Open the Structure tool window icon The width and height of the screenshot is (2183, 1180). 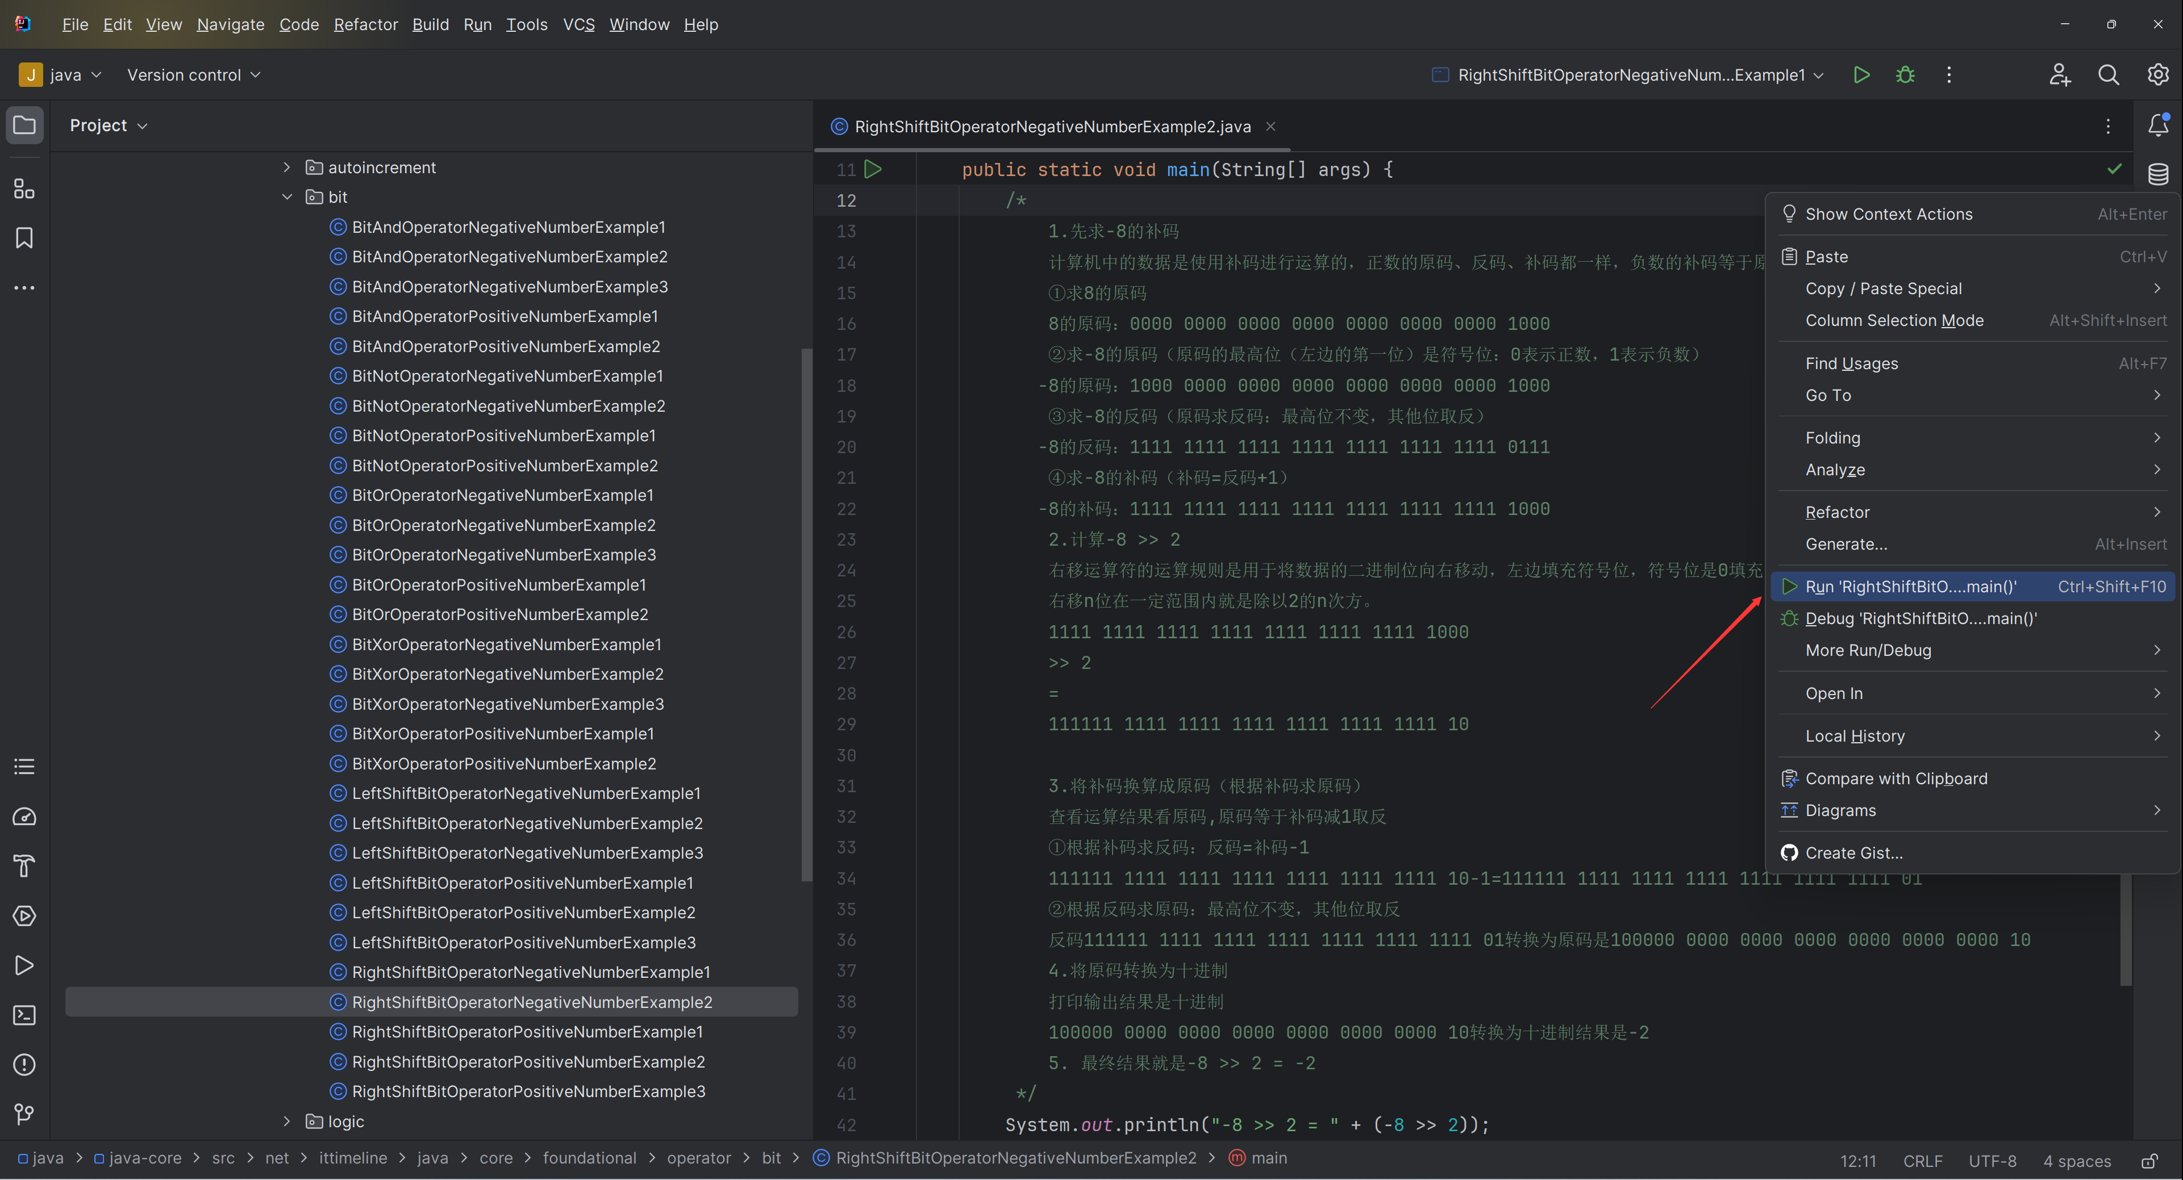[24, 188]
